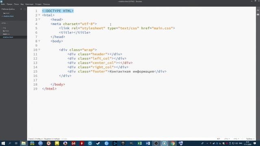
Task: Click the linting status circle in status bar
Action: point(243,139)
